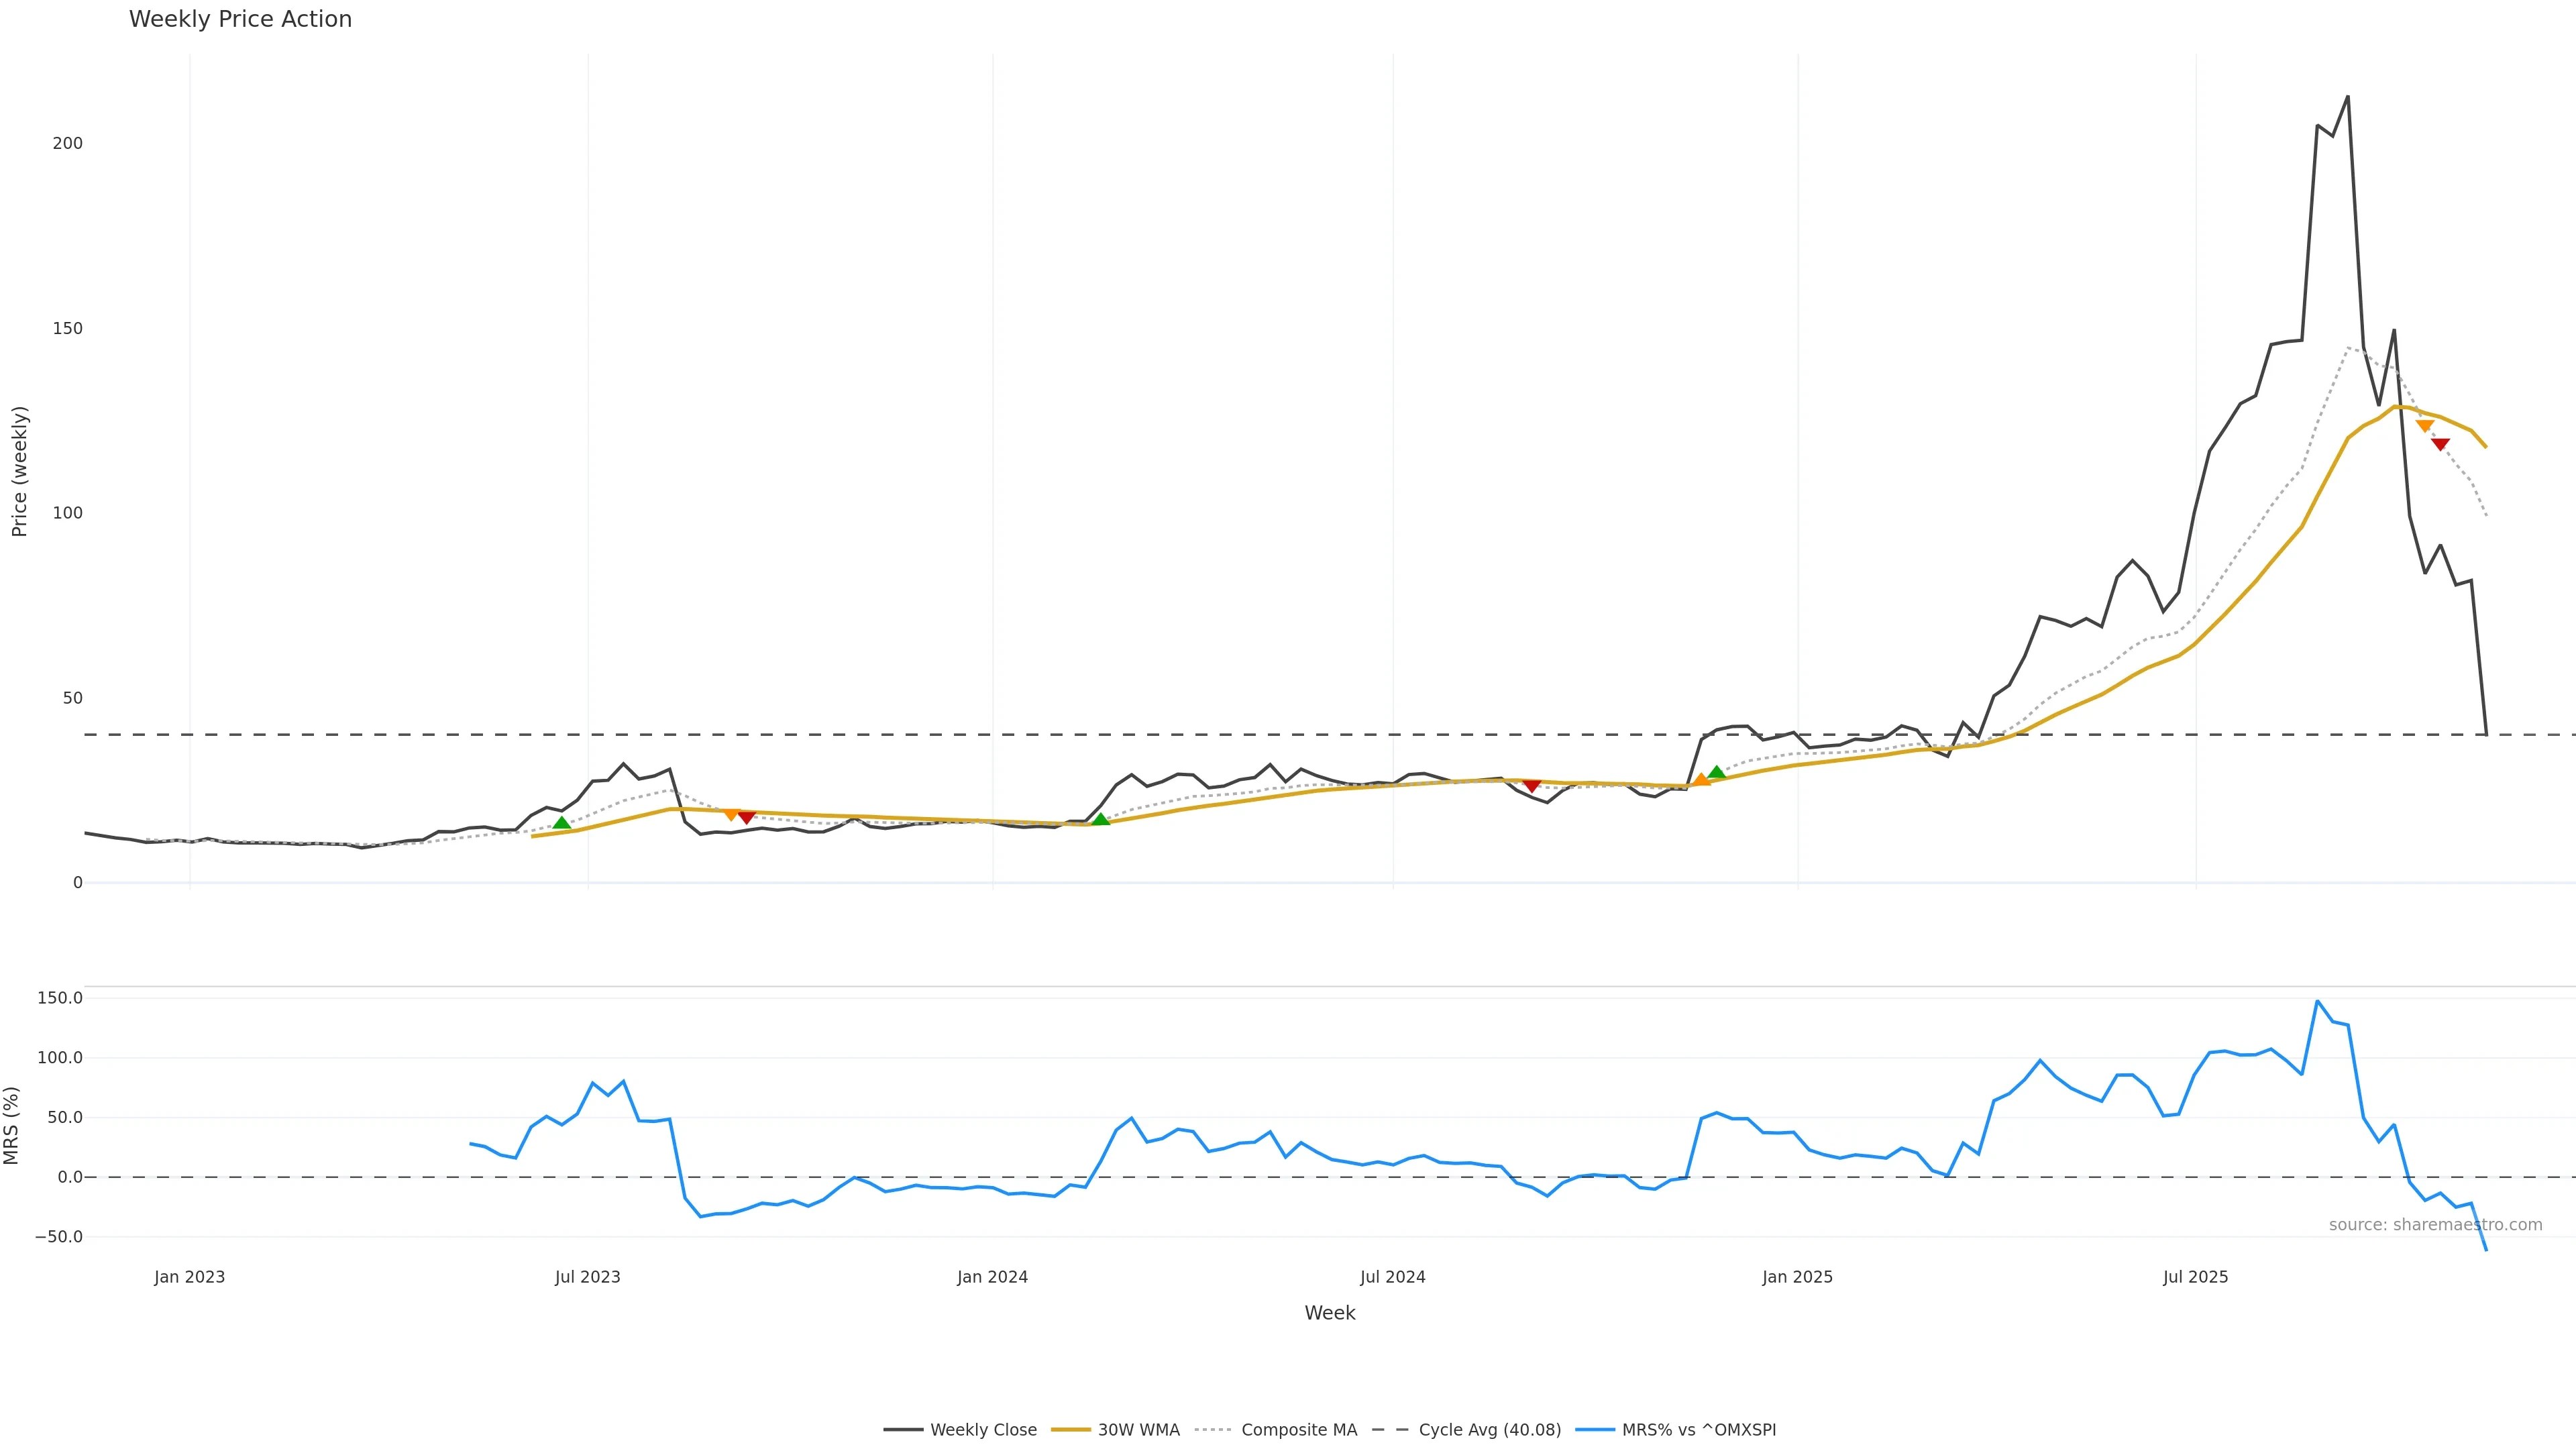Hide the 30W WMA series via the legend
Screen dimensions: 2576x1449
click(x=1138, y=1430)
